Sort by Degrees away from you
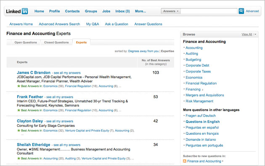This screenshot has width=265, height=166. (x=143, y=51)
